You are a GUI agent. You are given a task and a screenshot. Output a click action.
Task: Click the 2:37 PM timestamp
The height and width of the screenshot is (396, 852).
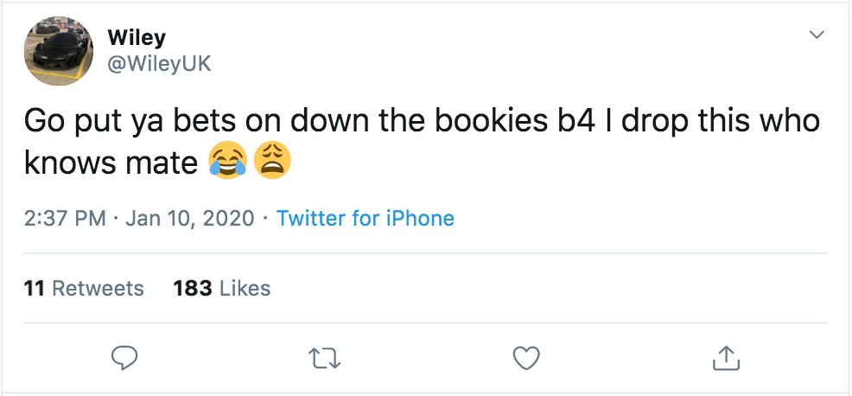[67, 218]
